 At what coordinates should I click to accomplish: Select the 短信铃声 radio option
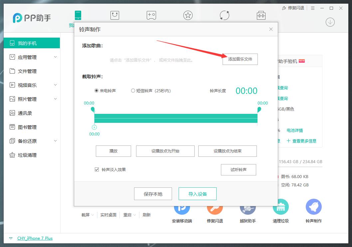pyautogui.click(x=133, y=90)
